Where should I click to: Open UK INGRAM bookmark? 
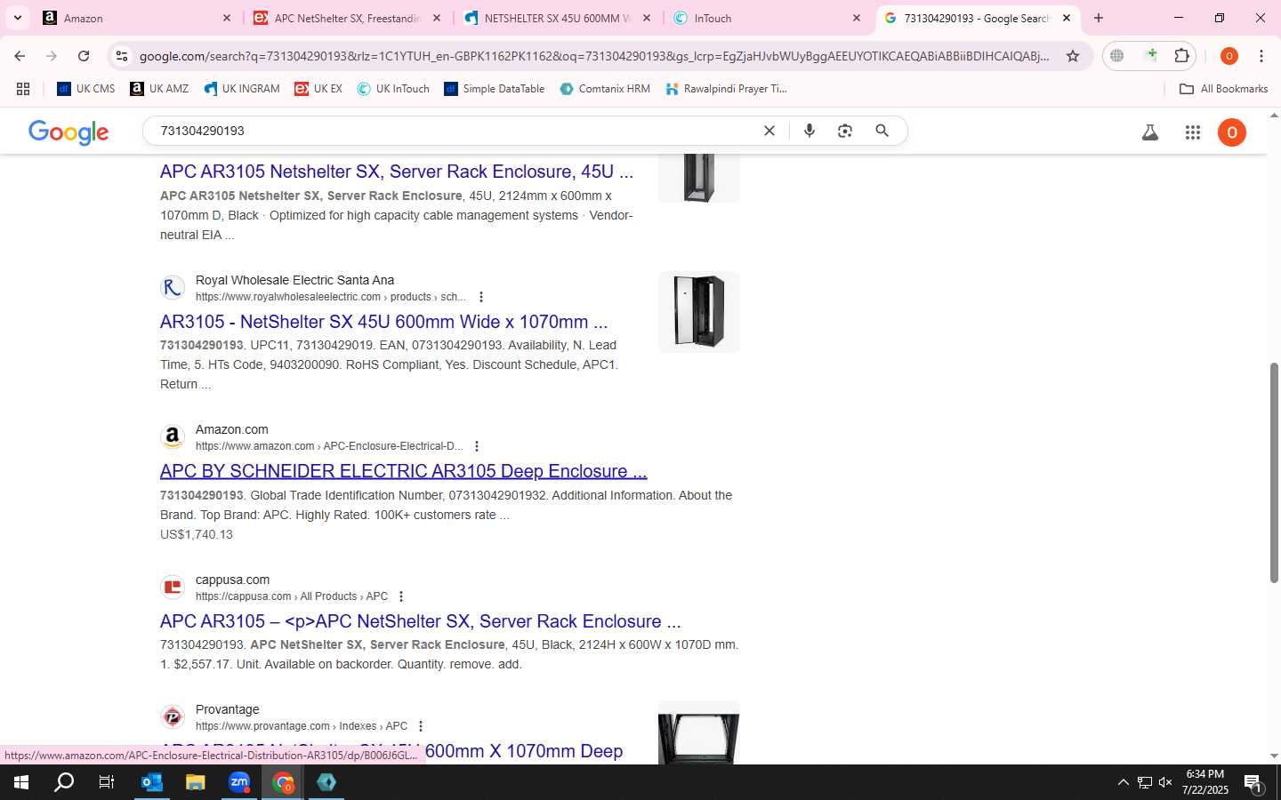[x=242, y=89]
